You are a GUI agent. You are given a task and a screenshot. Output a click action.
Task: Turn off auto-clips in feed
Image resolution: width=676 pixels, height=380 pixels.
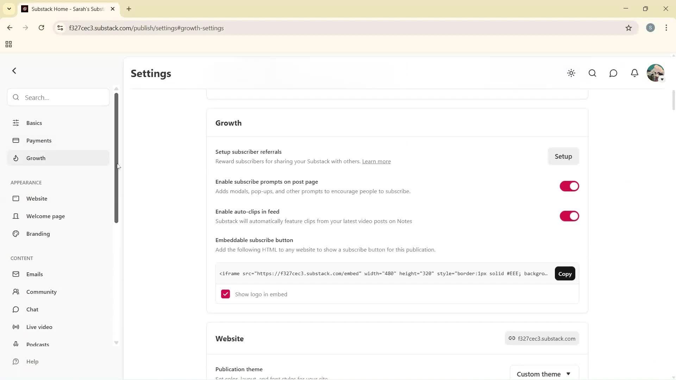[569, 216]
